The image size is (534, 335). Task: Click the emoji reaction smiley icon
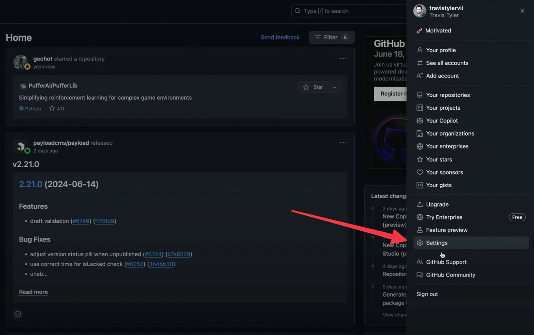point(18,314)
